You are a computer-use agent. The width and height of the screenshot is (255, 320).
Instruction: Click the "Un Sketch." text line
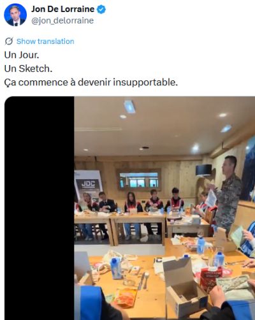tap(28, 69)
